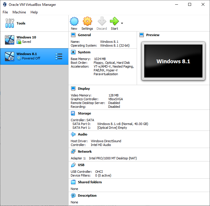Open the Machine menu
This screenshot has width=210, height=206.
point(19,12)
